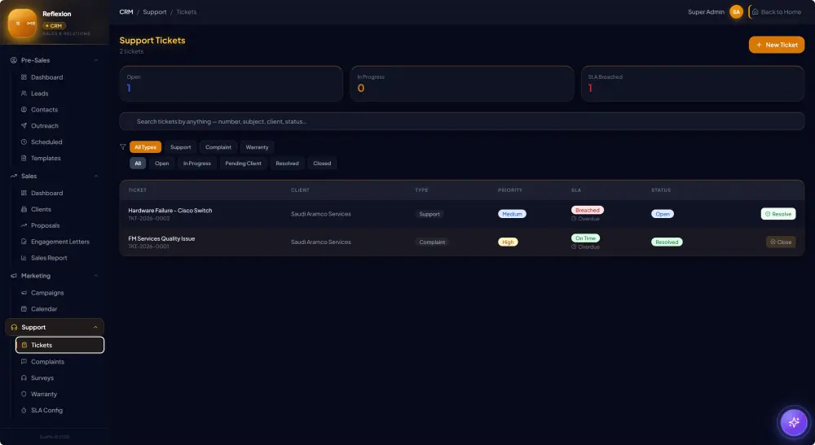Click the Breached SLA badge
This screenshot has height=445, width=815.
(588, 210)
